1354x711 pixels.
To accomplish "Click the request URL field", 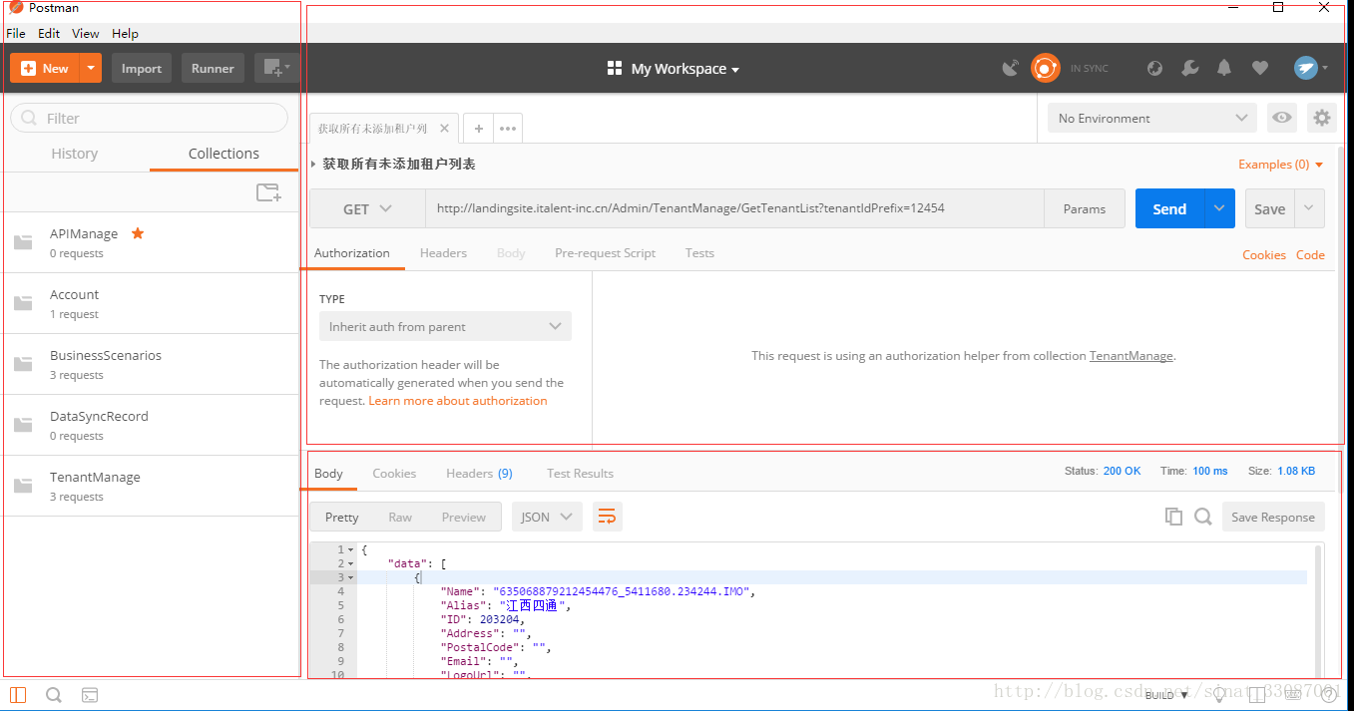I will click(x=733, y=209).
